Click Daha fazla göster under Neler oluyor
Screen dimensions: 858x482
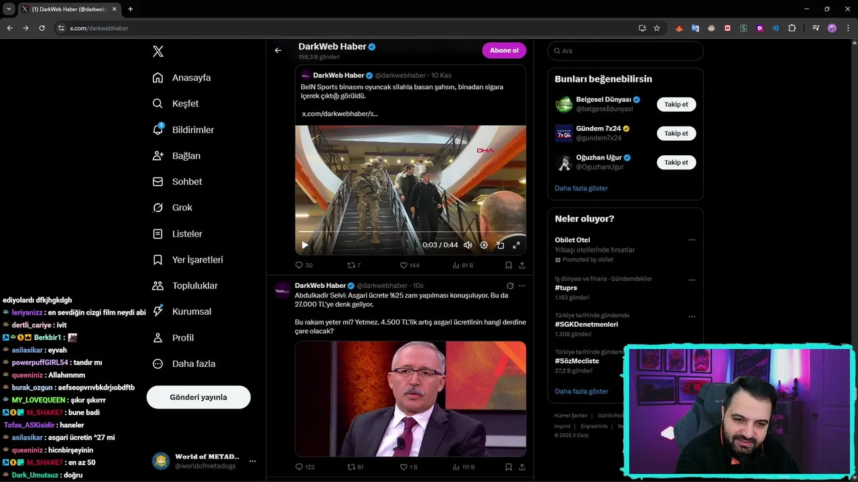click(x=581, y=391)
